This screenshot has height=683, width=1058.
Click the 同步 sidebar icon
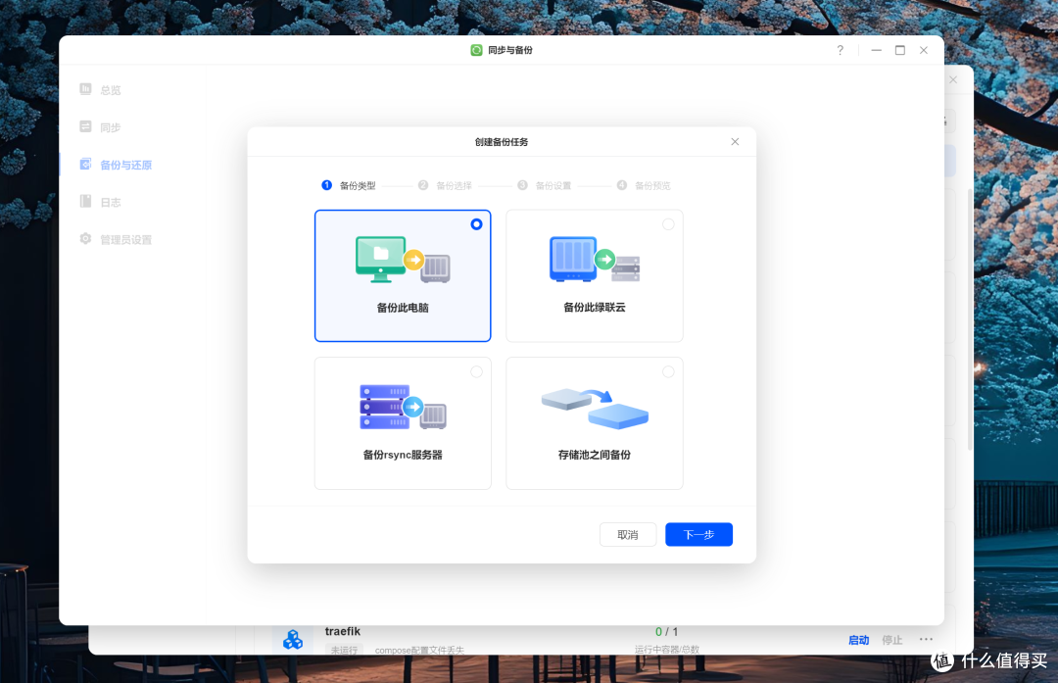coord(85,126)
